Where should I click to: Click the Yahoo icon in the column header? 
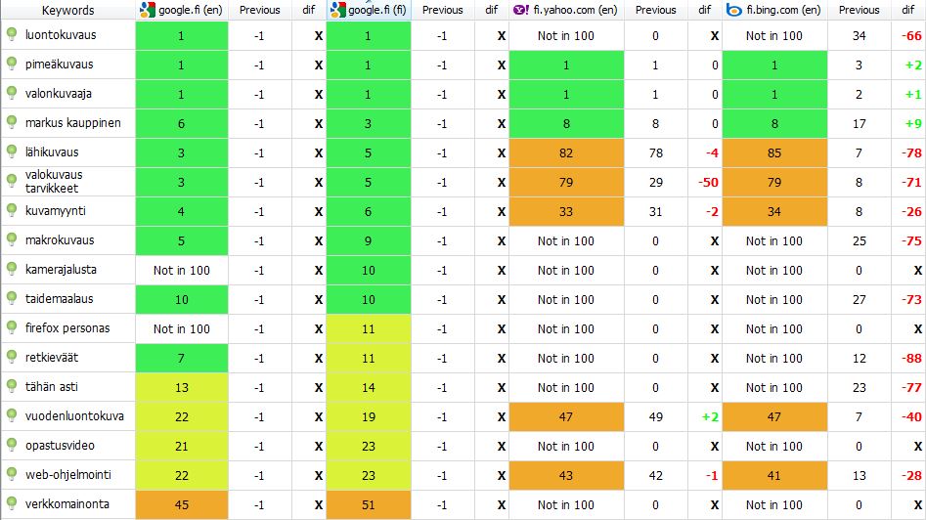click(520, 10)
